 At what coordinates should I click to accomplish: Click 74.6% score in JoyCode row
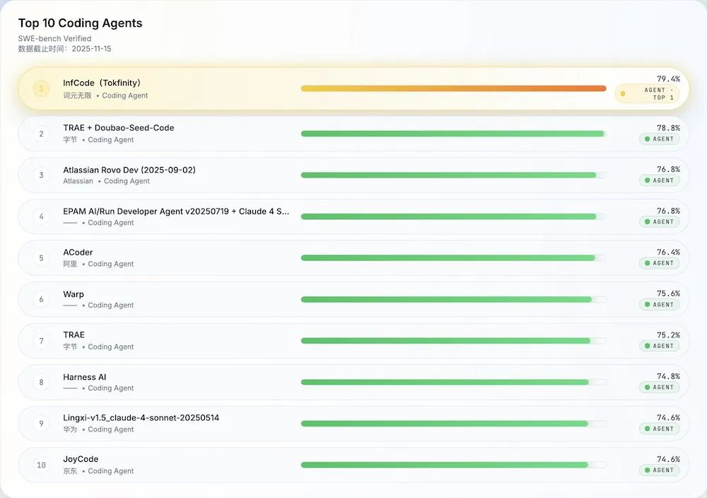click(x=668, y=459)
